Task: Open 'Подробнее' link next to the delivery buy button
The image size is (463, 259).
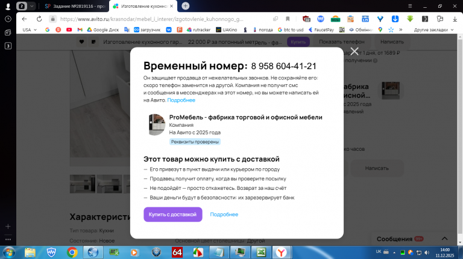Action: pos(224,215)
